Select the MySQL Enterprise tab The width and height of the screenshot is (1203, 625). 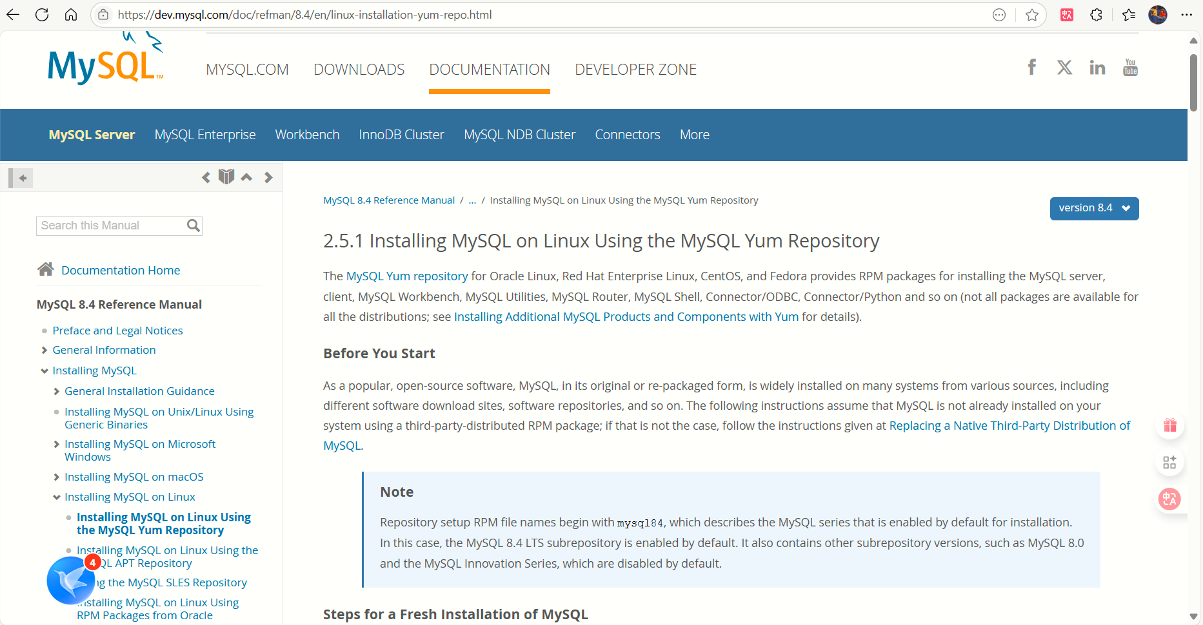tap(205, 135)
